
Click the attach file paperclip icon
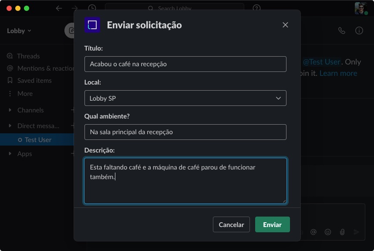[342, 232]
